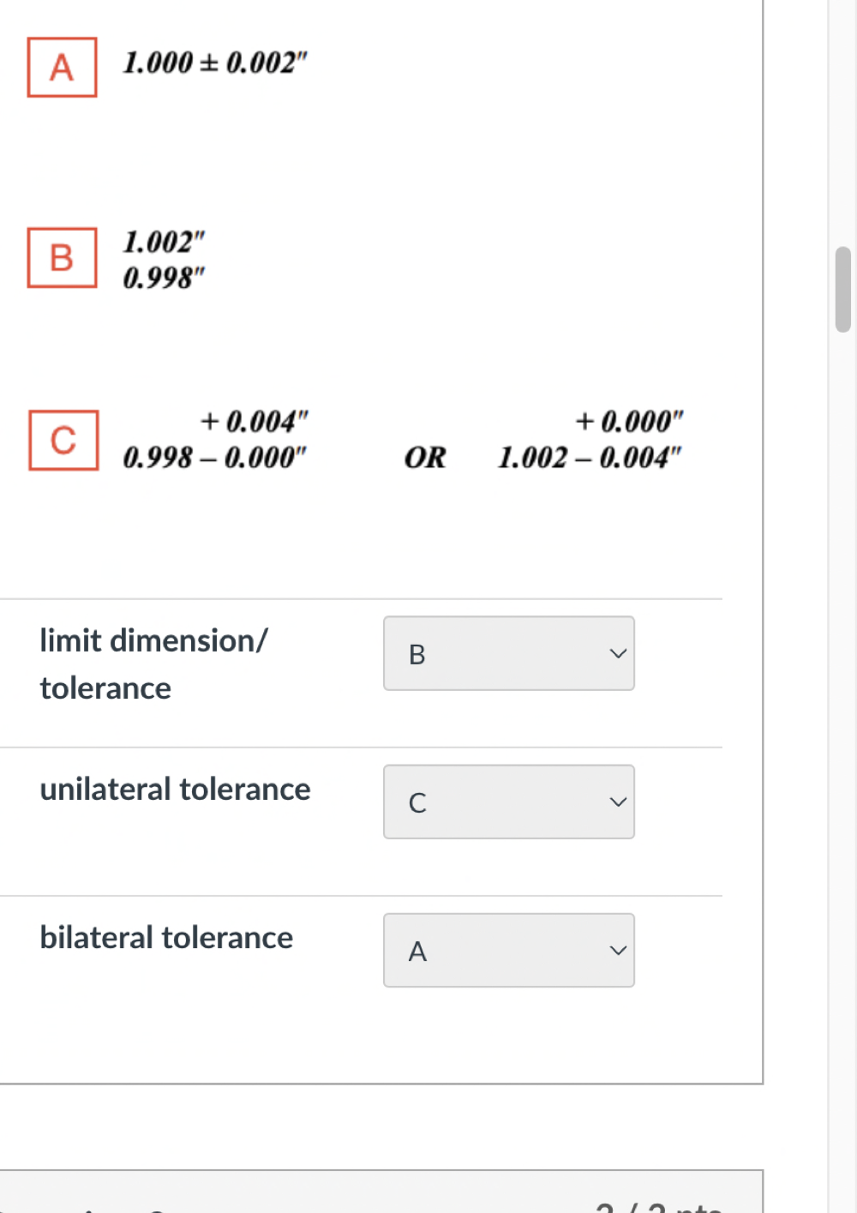Viewport: 857px width, 1213px height.
Task: Click the 0.998 +0.004" −0.000" dimension
Action: coord(215,440)
